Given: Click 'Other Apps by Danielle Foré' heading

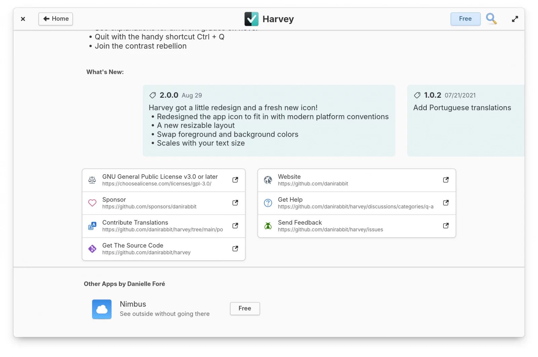Looking at the screenshot, I should point(124,284).
